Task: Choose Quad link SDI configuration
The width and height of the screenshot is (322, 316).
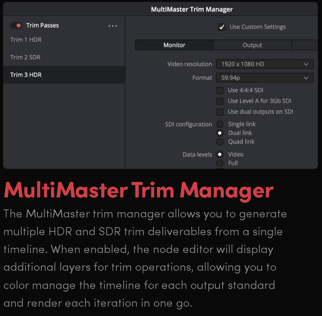Action: tap(220, 142)
